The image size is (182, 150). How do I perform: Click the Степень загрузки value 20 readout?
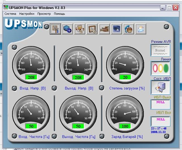coord(125,77)
